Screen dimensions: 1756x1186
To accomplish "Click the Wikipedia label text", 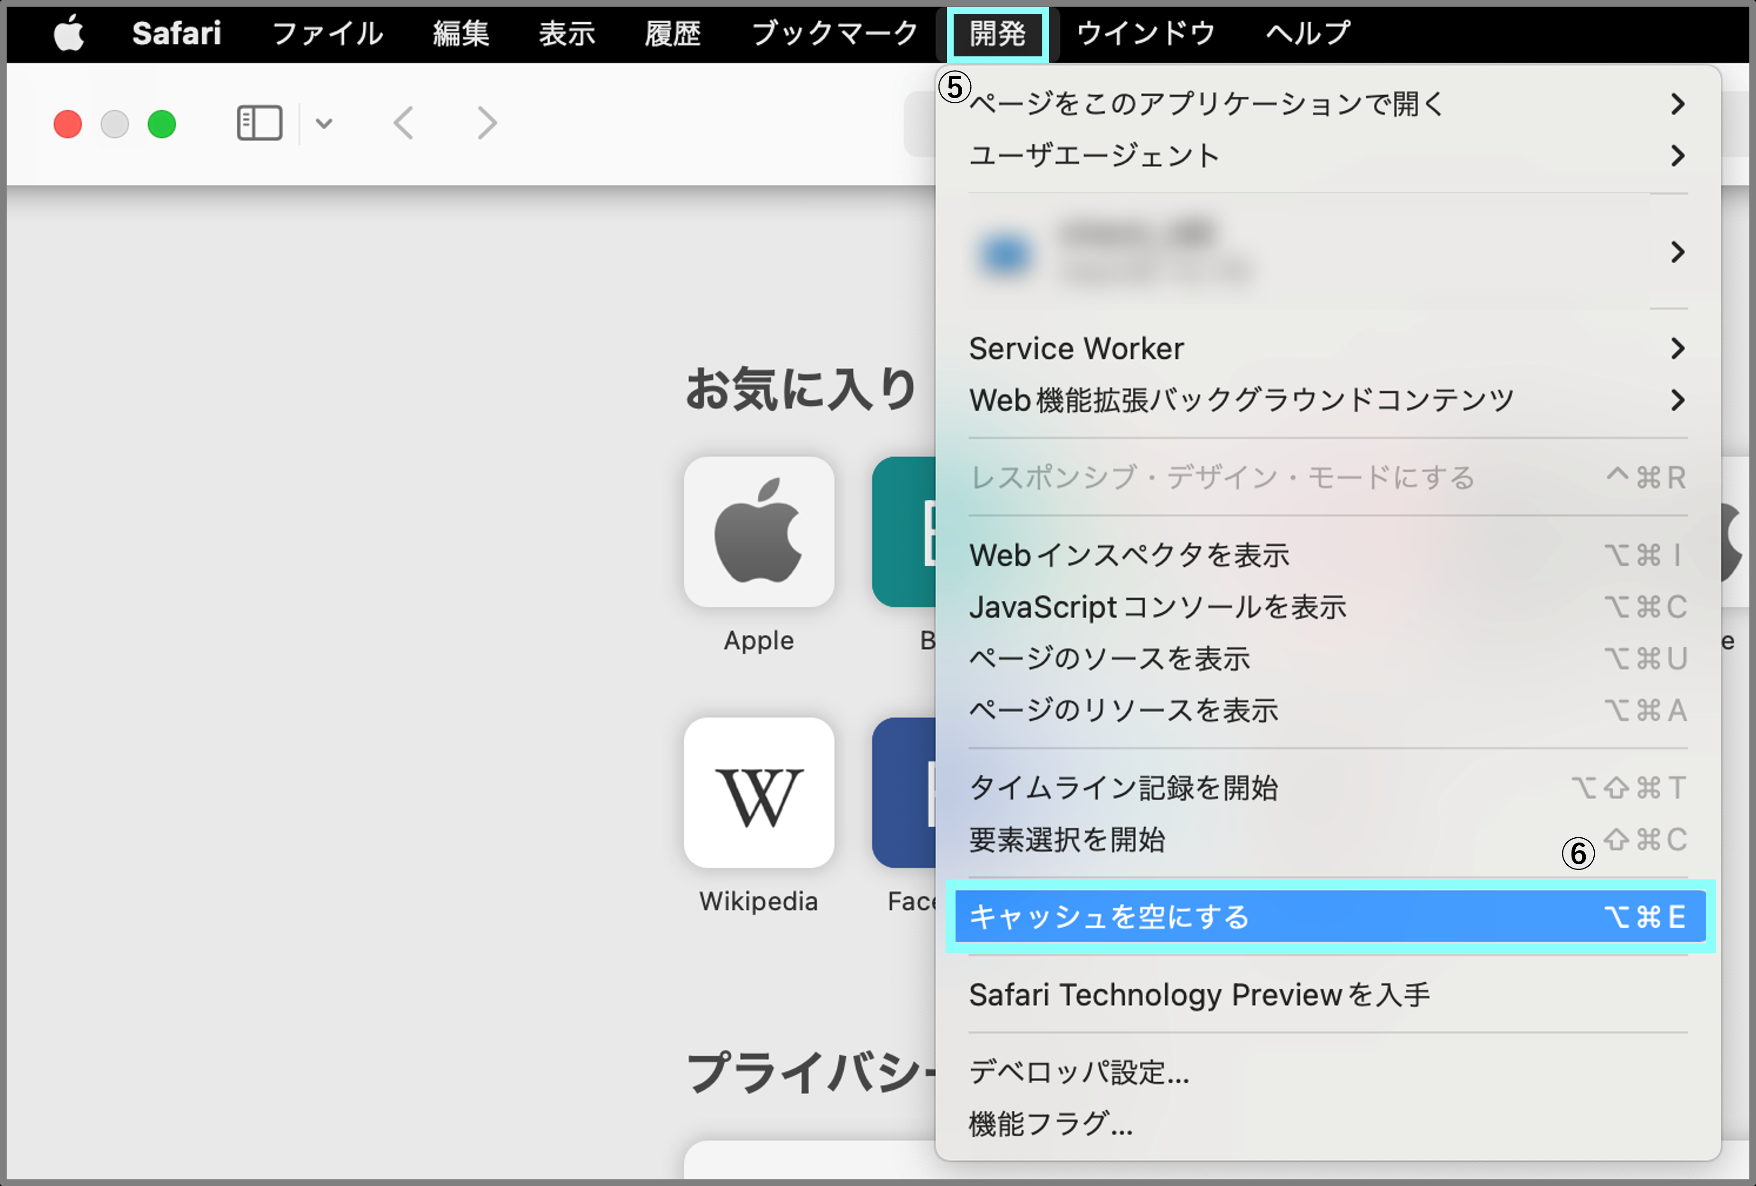I will (x=759, y=901).
